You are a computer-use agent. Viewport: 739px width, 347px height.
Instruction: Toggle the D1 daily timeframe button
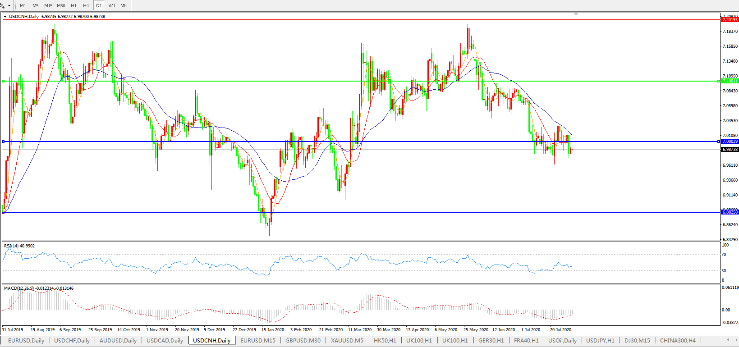[x=99, y=5]
